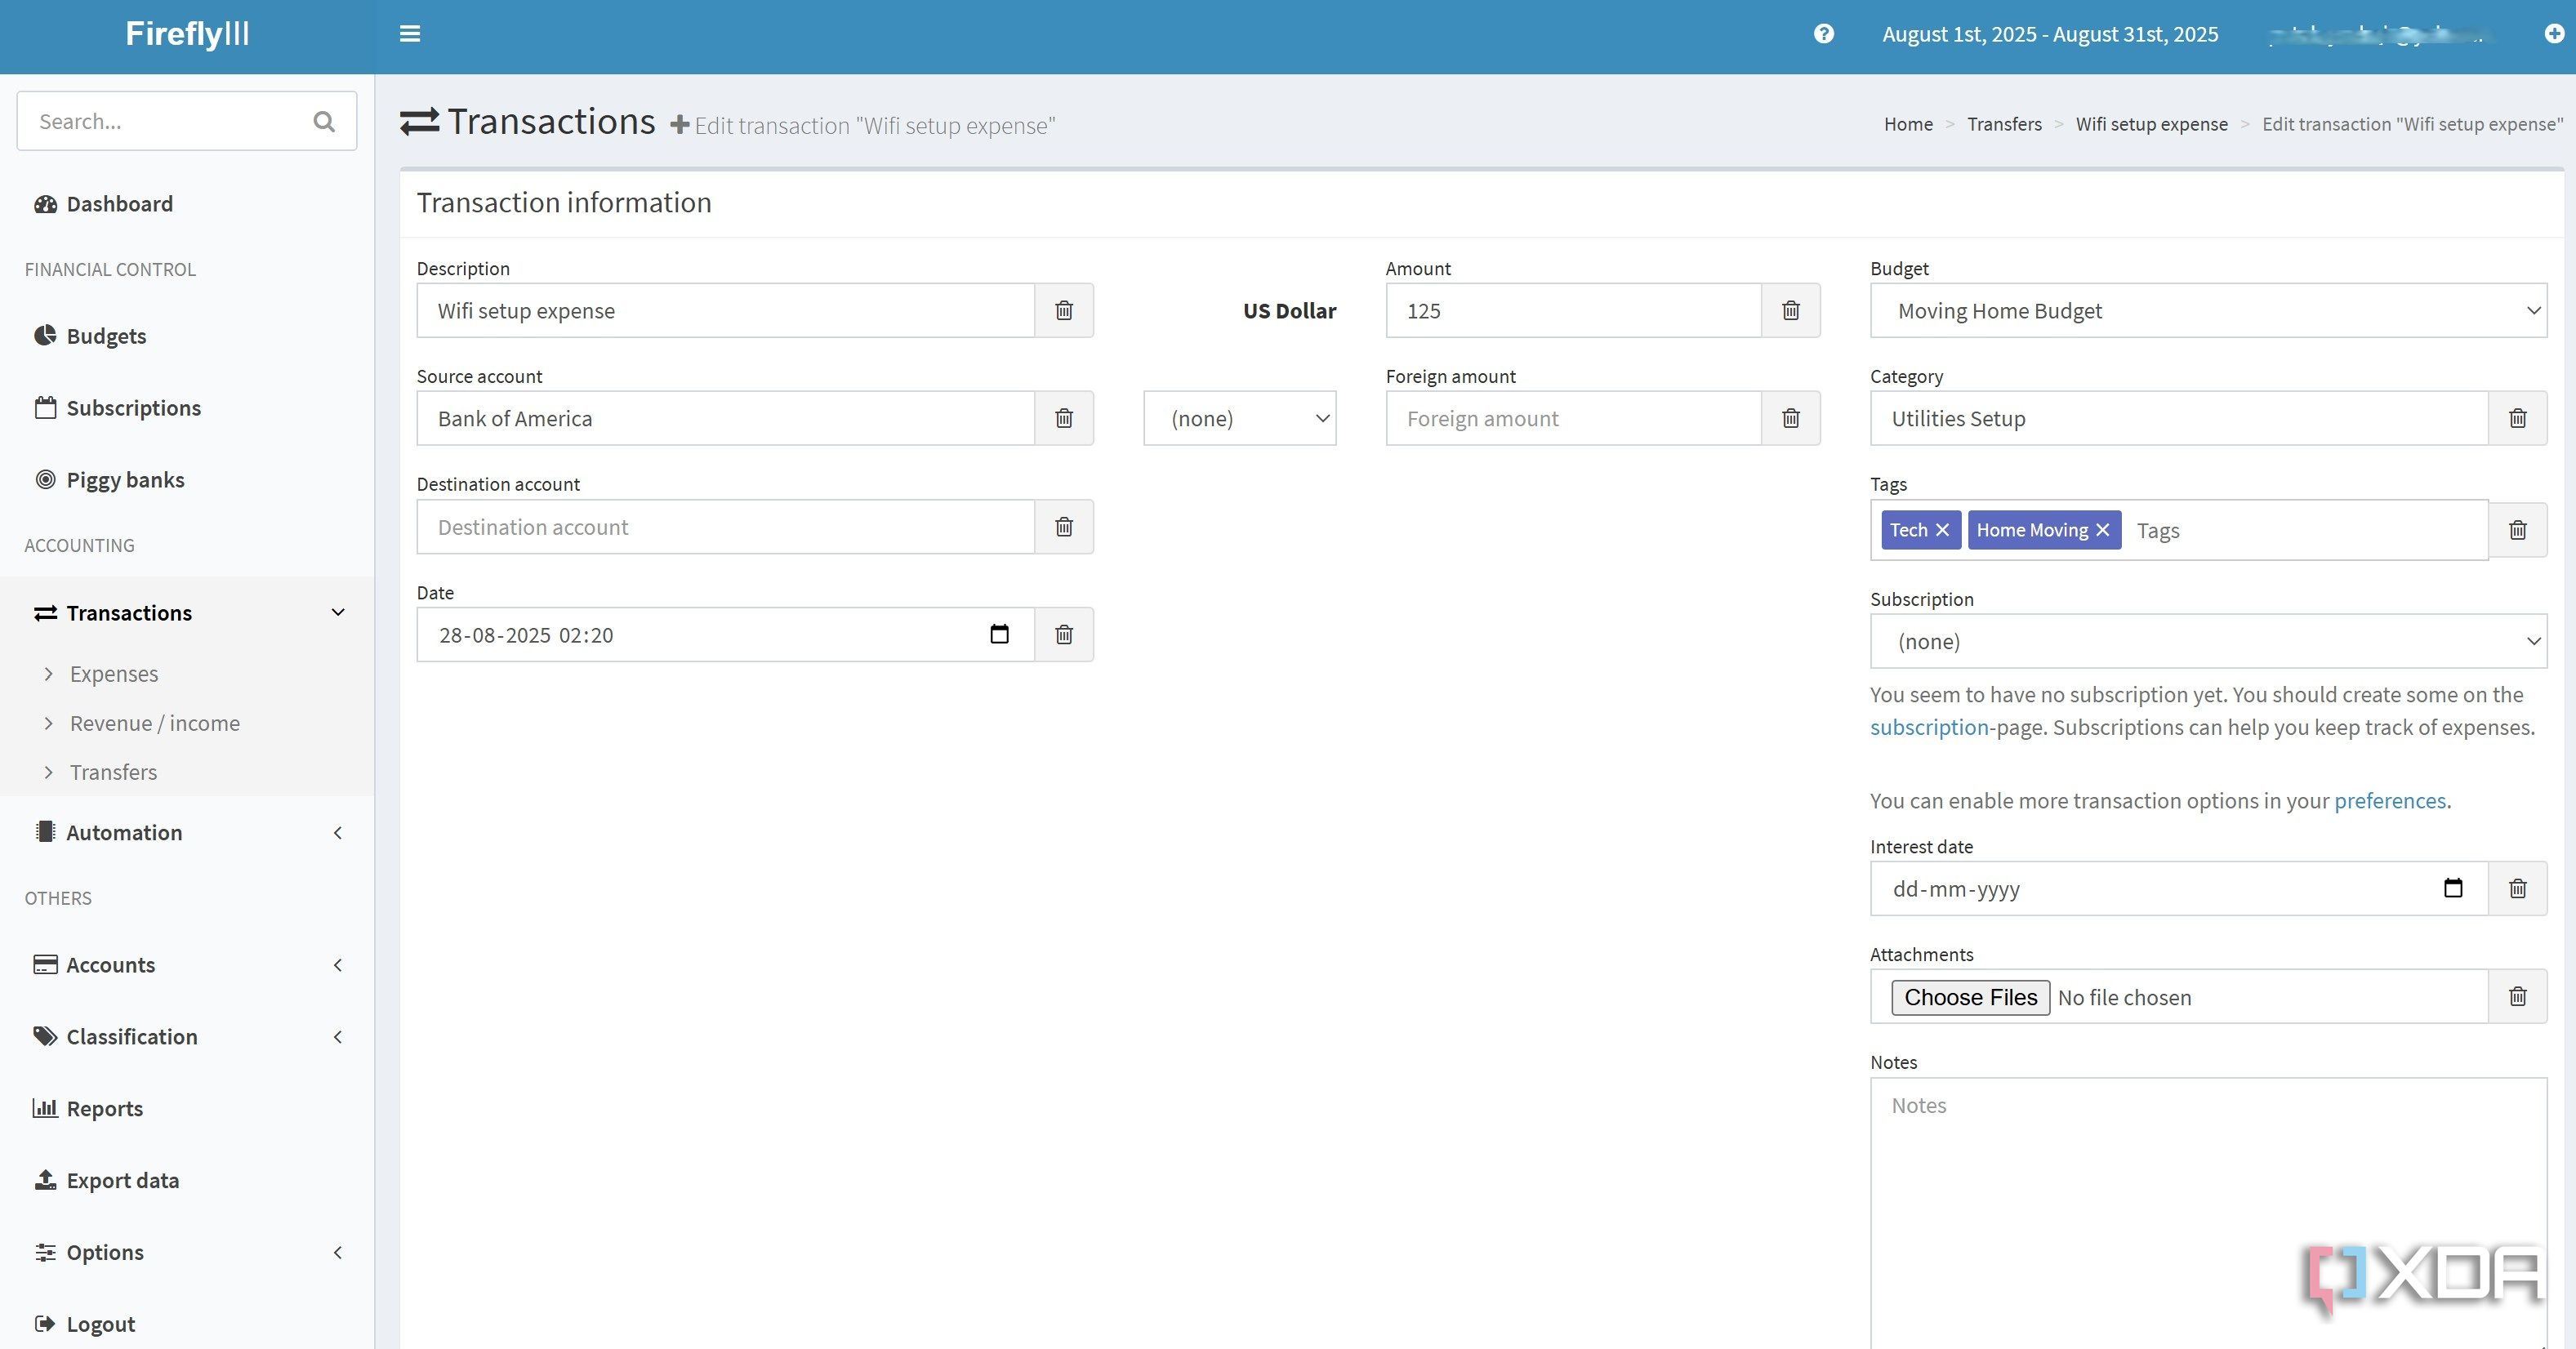Click into the Notes text area
This screenshot has height=1349, width=2576.
(2208, 1212)
